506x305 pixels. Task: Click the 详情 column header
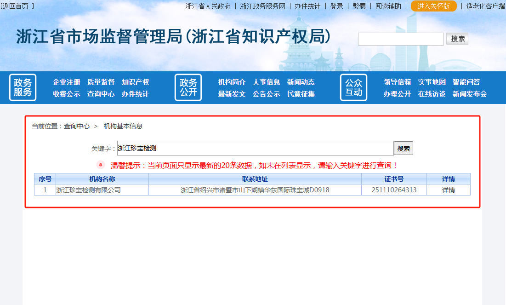coord(449,179)
